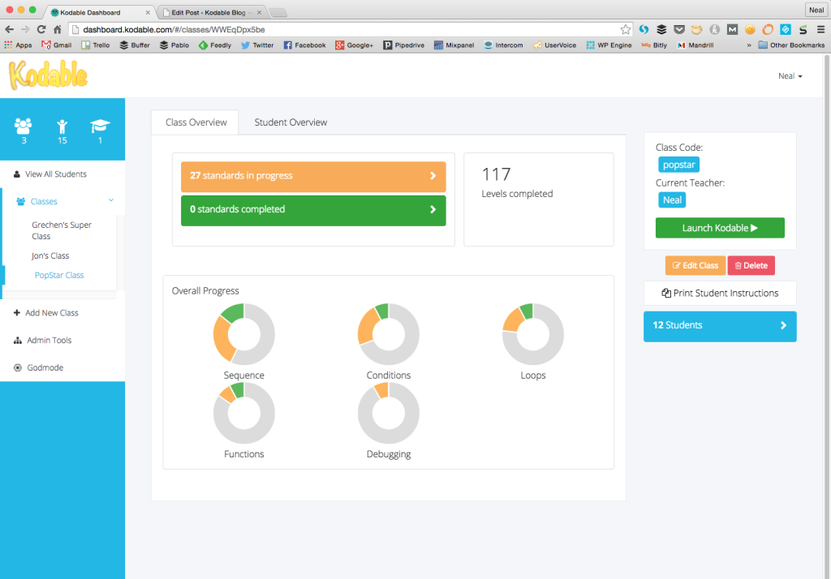This screenshot has width=831, height=579.
Task: Collapse the Classes list chevron
Action: click(x=111, y=200)
